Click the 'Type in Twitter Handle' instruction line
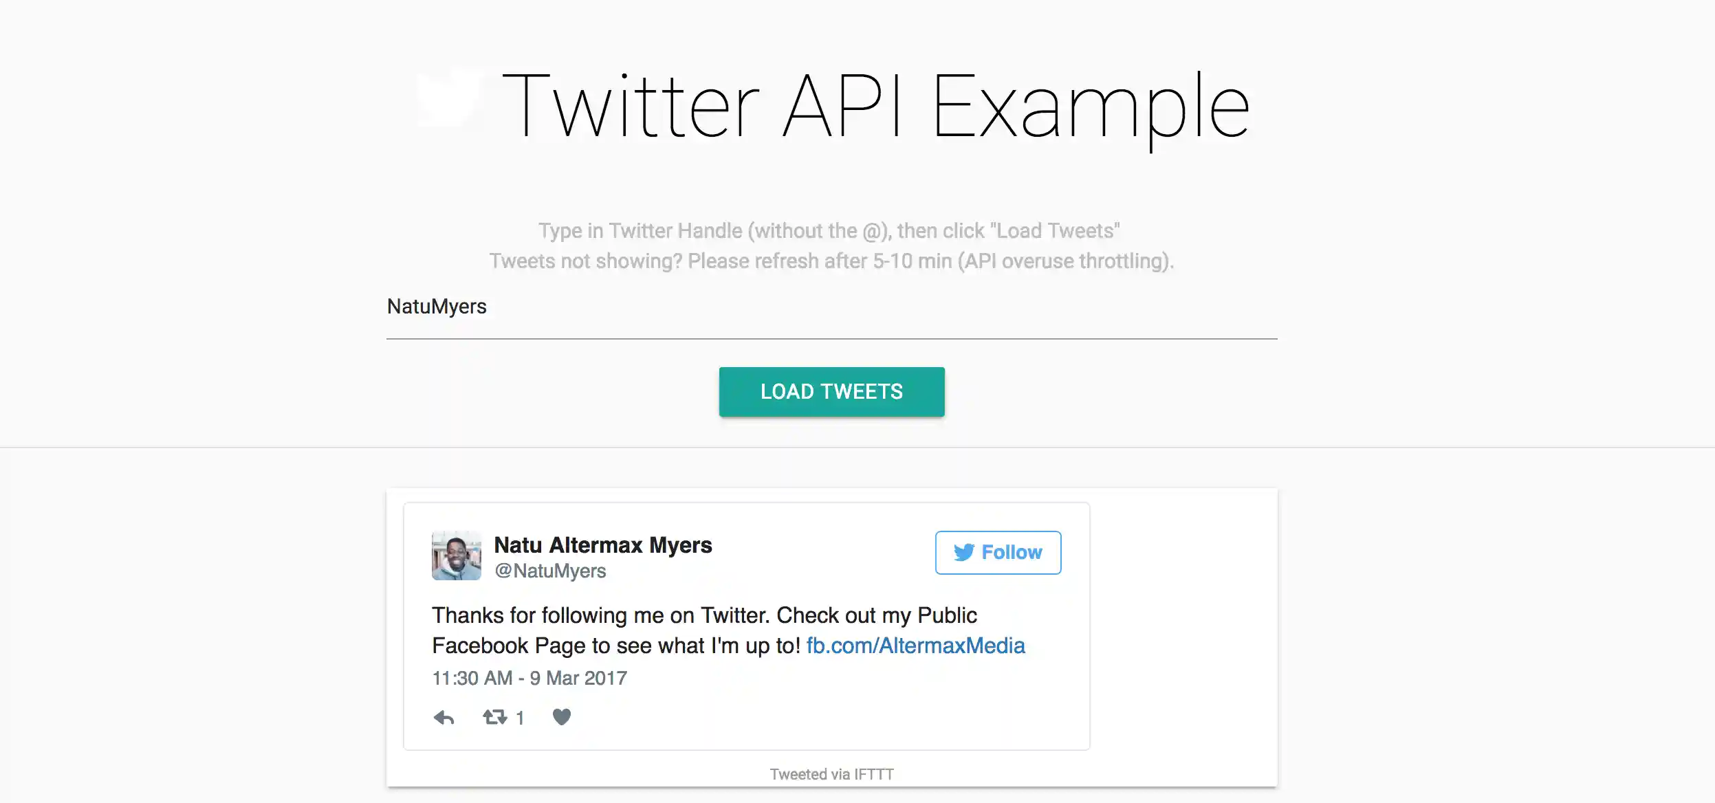The height and width of the screenshot is (803, 1715). (x=829, y=231)
